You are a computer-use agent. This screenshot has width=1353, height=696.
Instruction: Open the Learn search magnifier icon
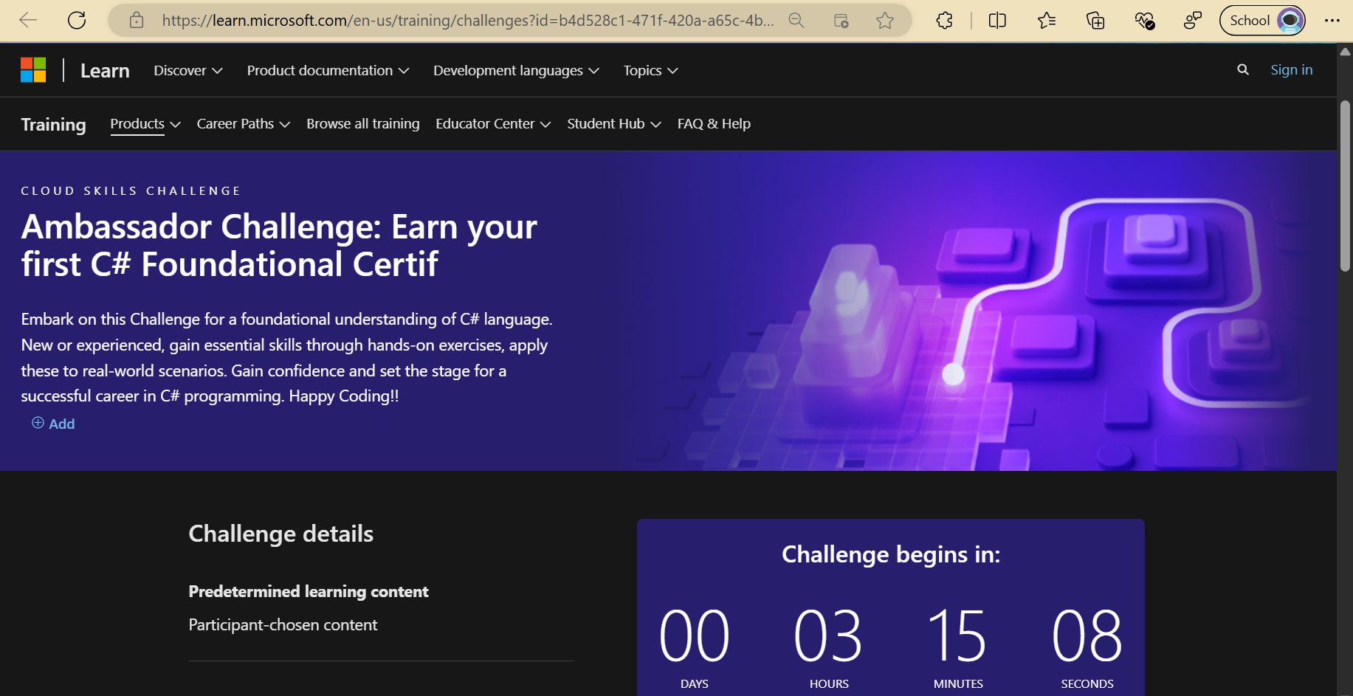[1243, 69]
